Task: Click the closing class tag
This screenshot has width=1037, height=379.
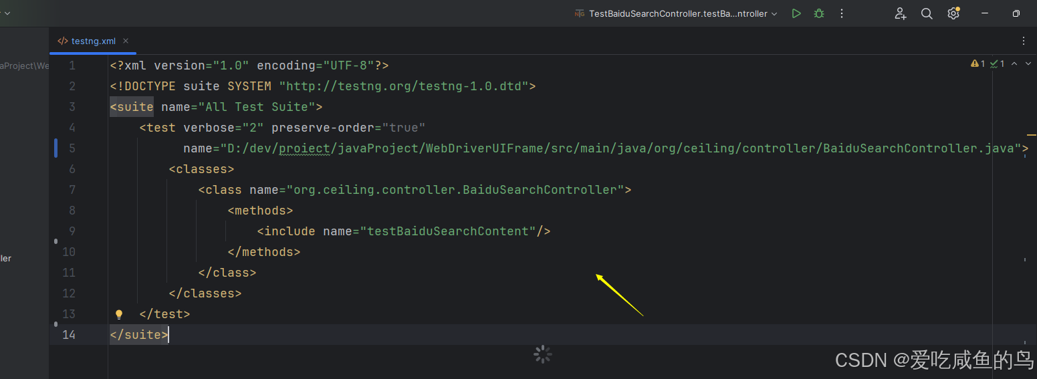Action: [x=227, y=273]
